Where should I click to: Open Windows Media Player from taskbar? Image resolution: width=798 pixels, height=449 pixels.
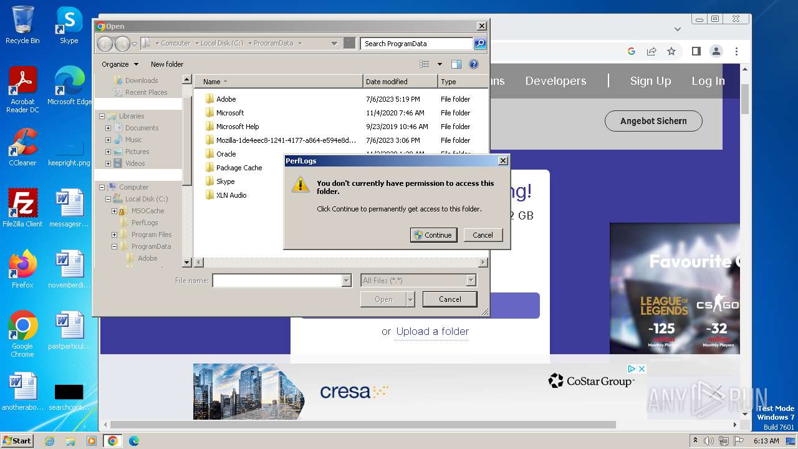coord(92,441)
